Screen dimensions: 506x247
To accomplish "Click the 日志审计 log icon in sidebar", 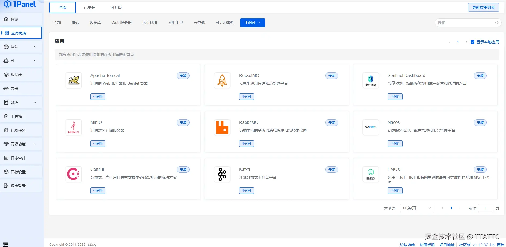I will tap(6, 158).
